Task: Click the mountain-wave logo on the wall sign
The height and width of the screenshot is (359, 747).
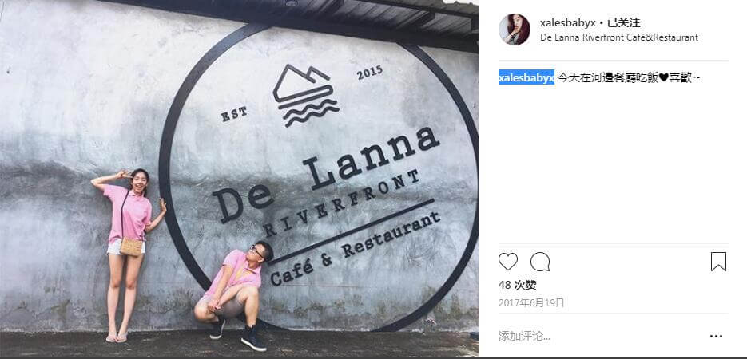Action: [x=306, y=95]
